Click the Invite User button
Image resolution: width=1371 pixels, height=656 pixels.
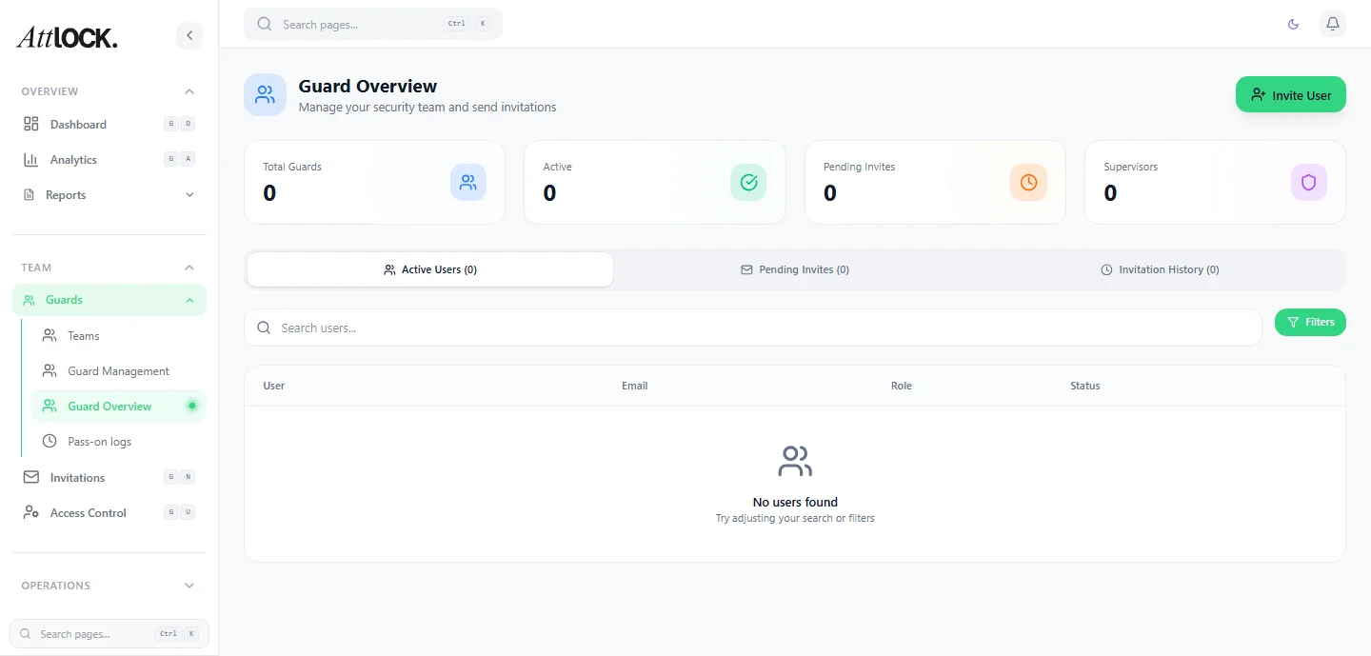(1290, 94)
